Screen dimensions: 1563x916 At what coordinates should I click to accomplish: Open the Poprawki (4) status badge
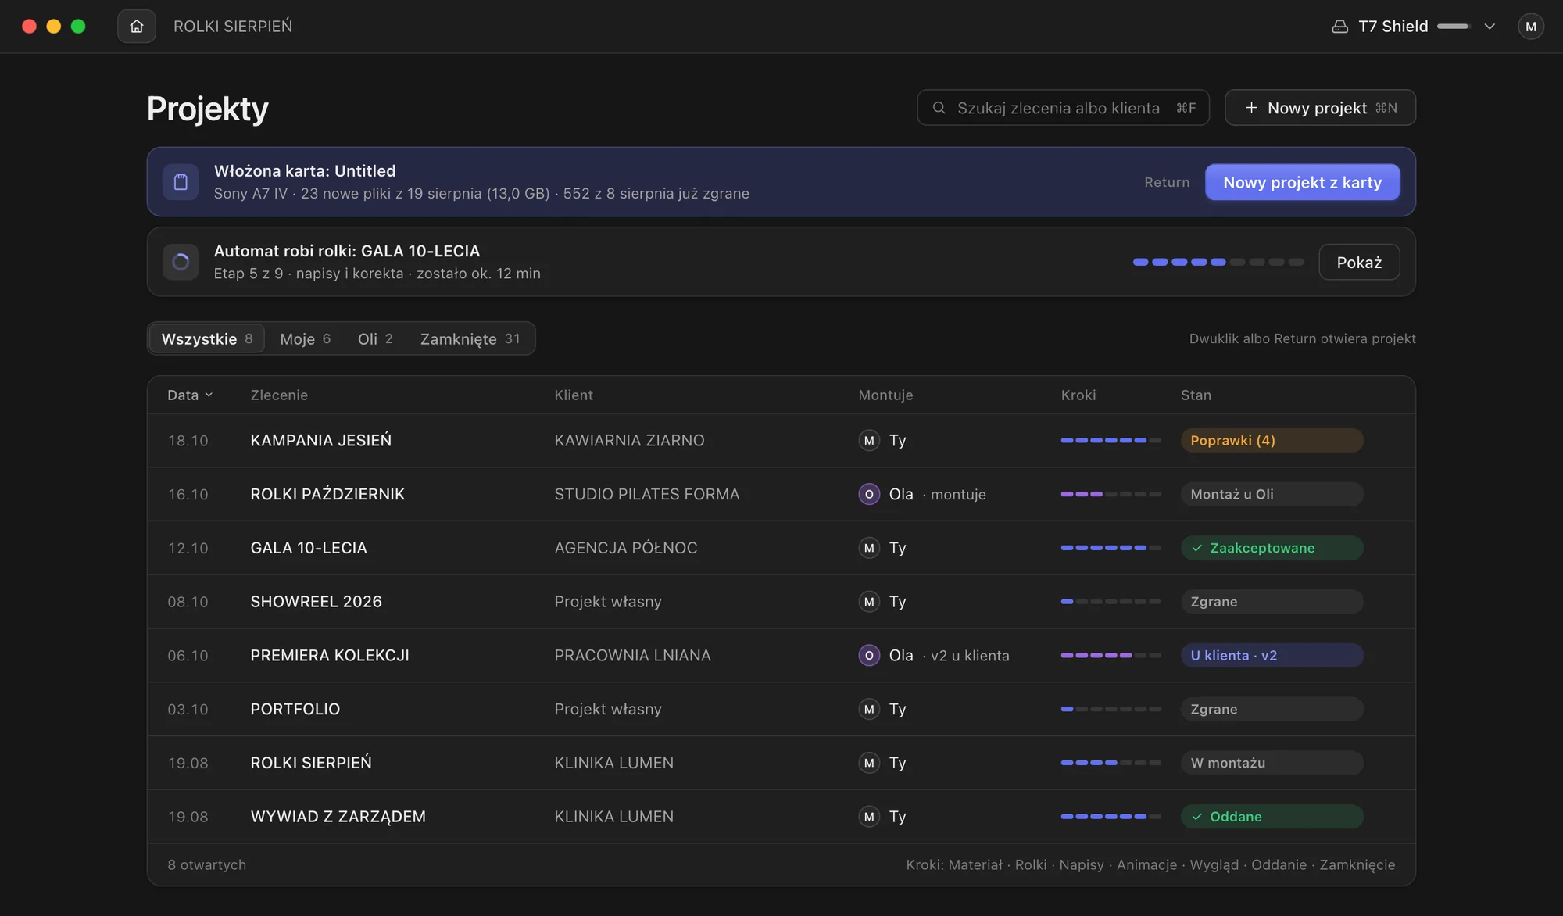click(1272, 441)
